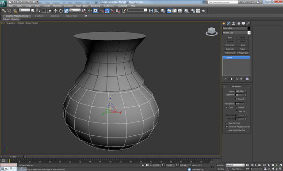Select the Move transform tool
Viewport: 283px width, 171px height.
[x=55, y=11]
